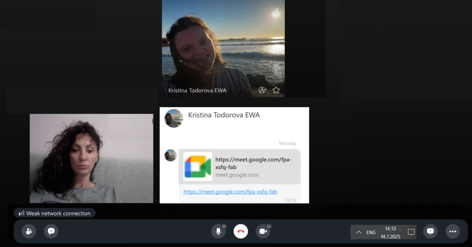This screenshot has height=247, width=472.
Task: Click the Monday date separator
Action: pyautogui.click(x=288, y=143)
